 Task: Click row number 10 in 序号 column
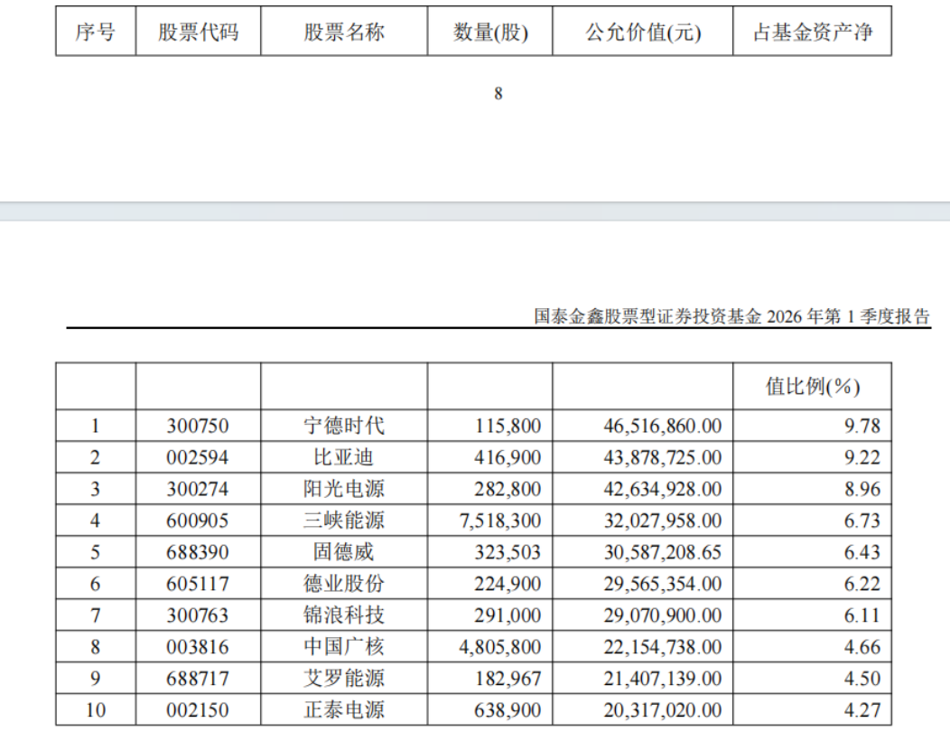(x=96, y=709)
